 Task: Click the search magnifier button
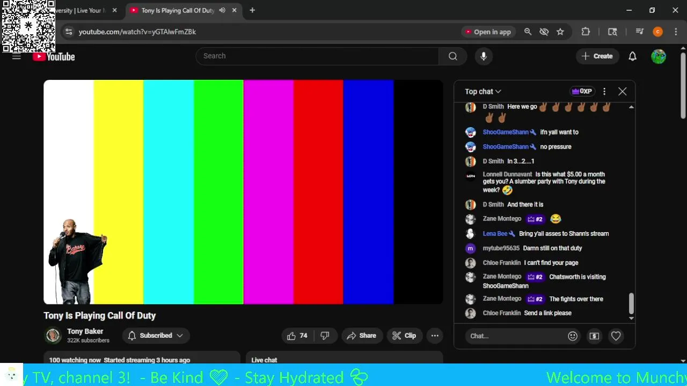[453, 56]
